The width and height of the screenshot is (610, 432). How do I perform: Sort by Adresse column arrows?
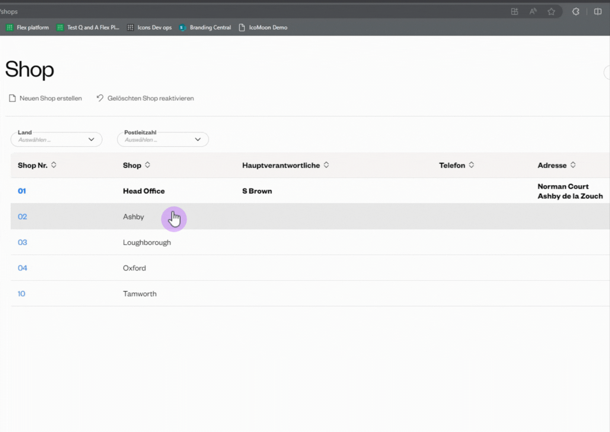(x=573, y=165)
